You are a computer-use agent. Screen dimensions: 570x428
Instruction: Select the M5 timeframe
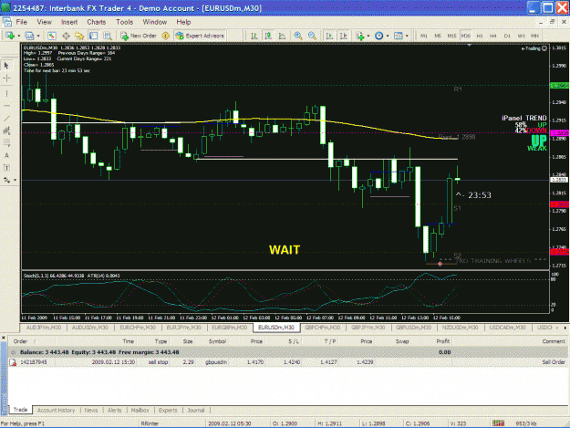click(438, 36)
